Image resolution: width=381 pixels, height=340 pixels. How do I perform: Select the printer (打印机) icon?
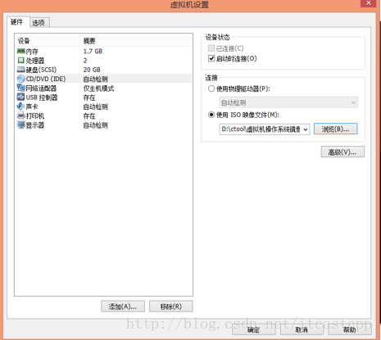[20, 116]
